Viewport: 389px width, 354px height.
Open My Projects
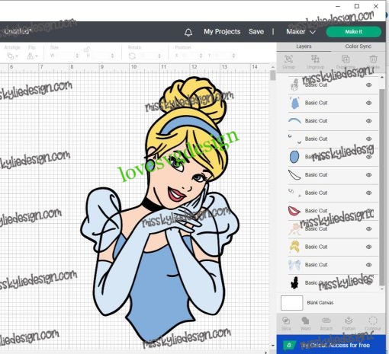222,32
